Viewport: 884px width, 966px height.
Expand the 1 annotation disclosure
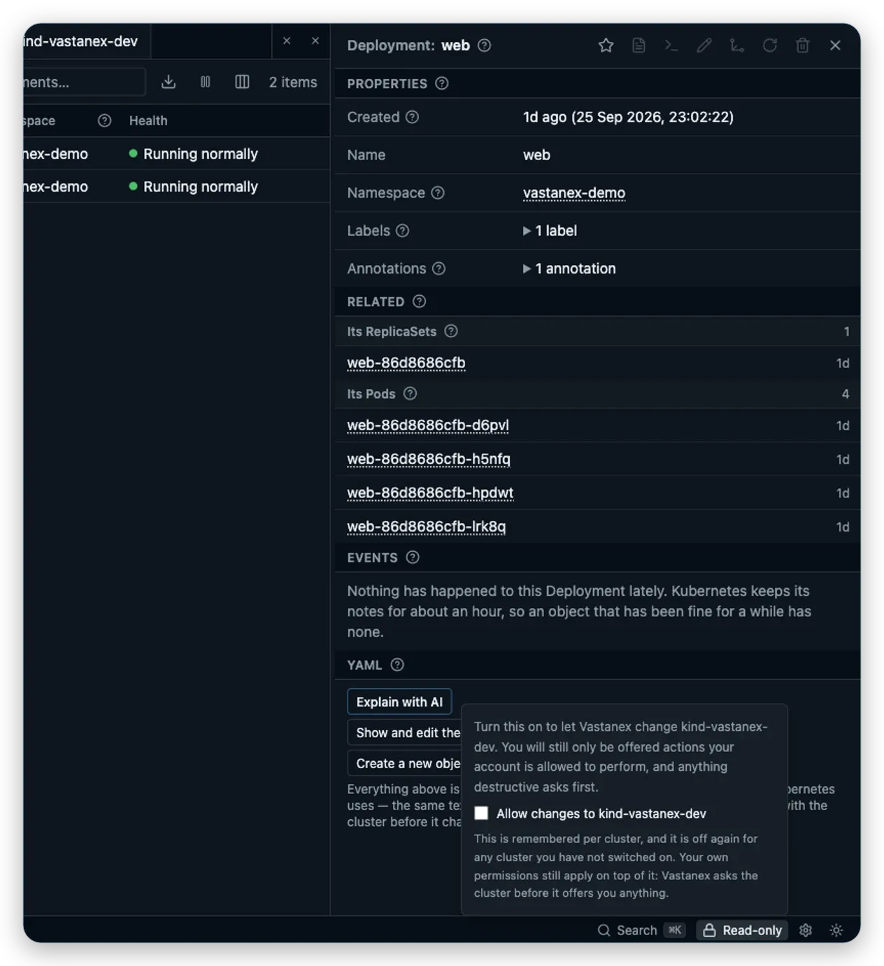(x=569, y=268)
